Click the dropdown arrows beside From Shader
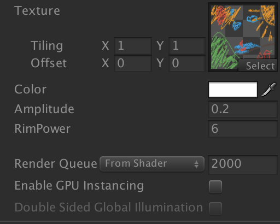This screenshot has height=224, width=280. [x=196, y=164]
